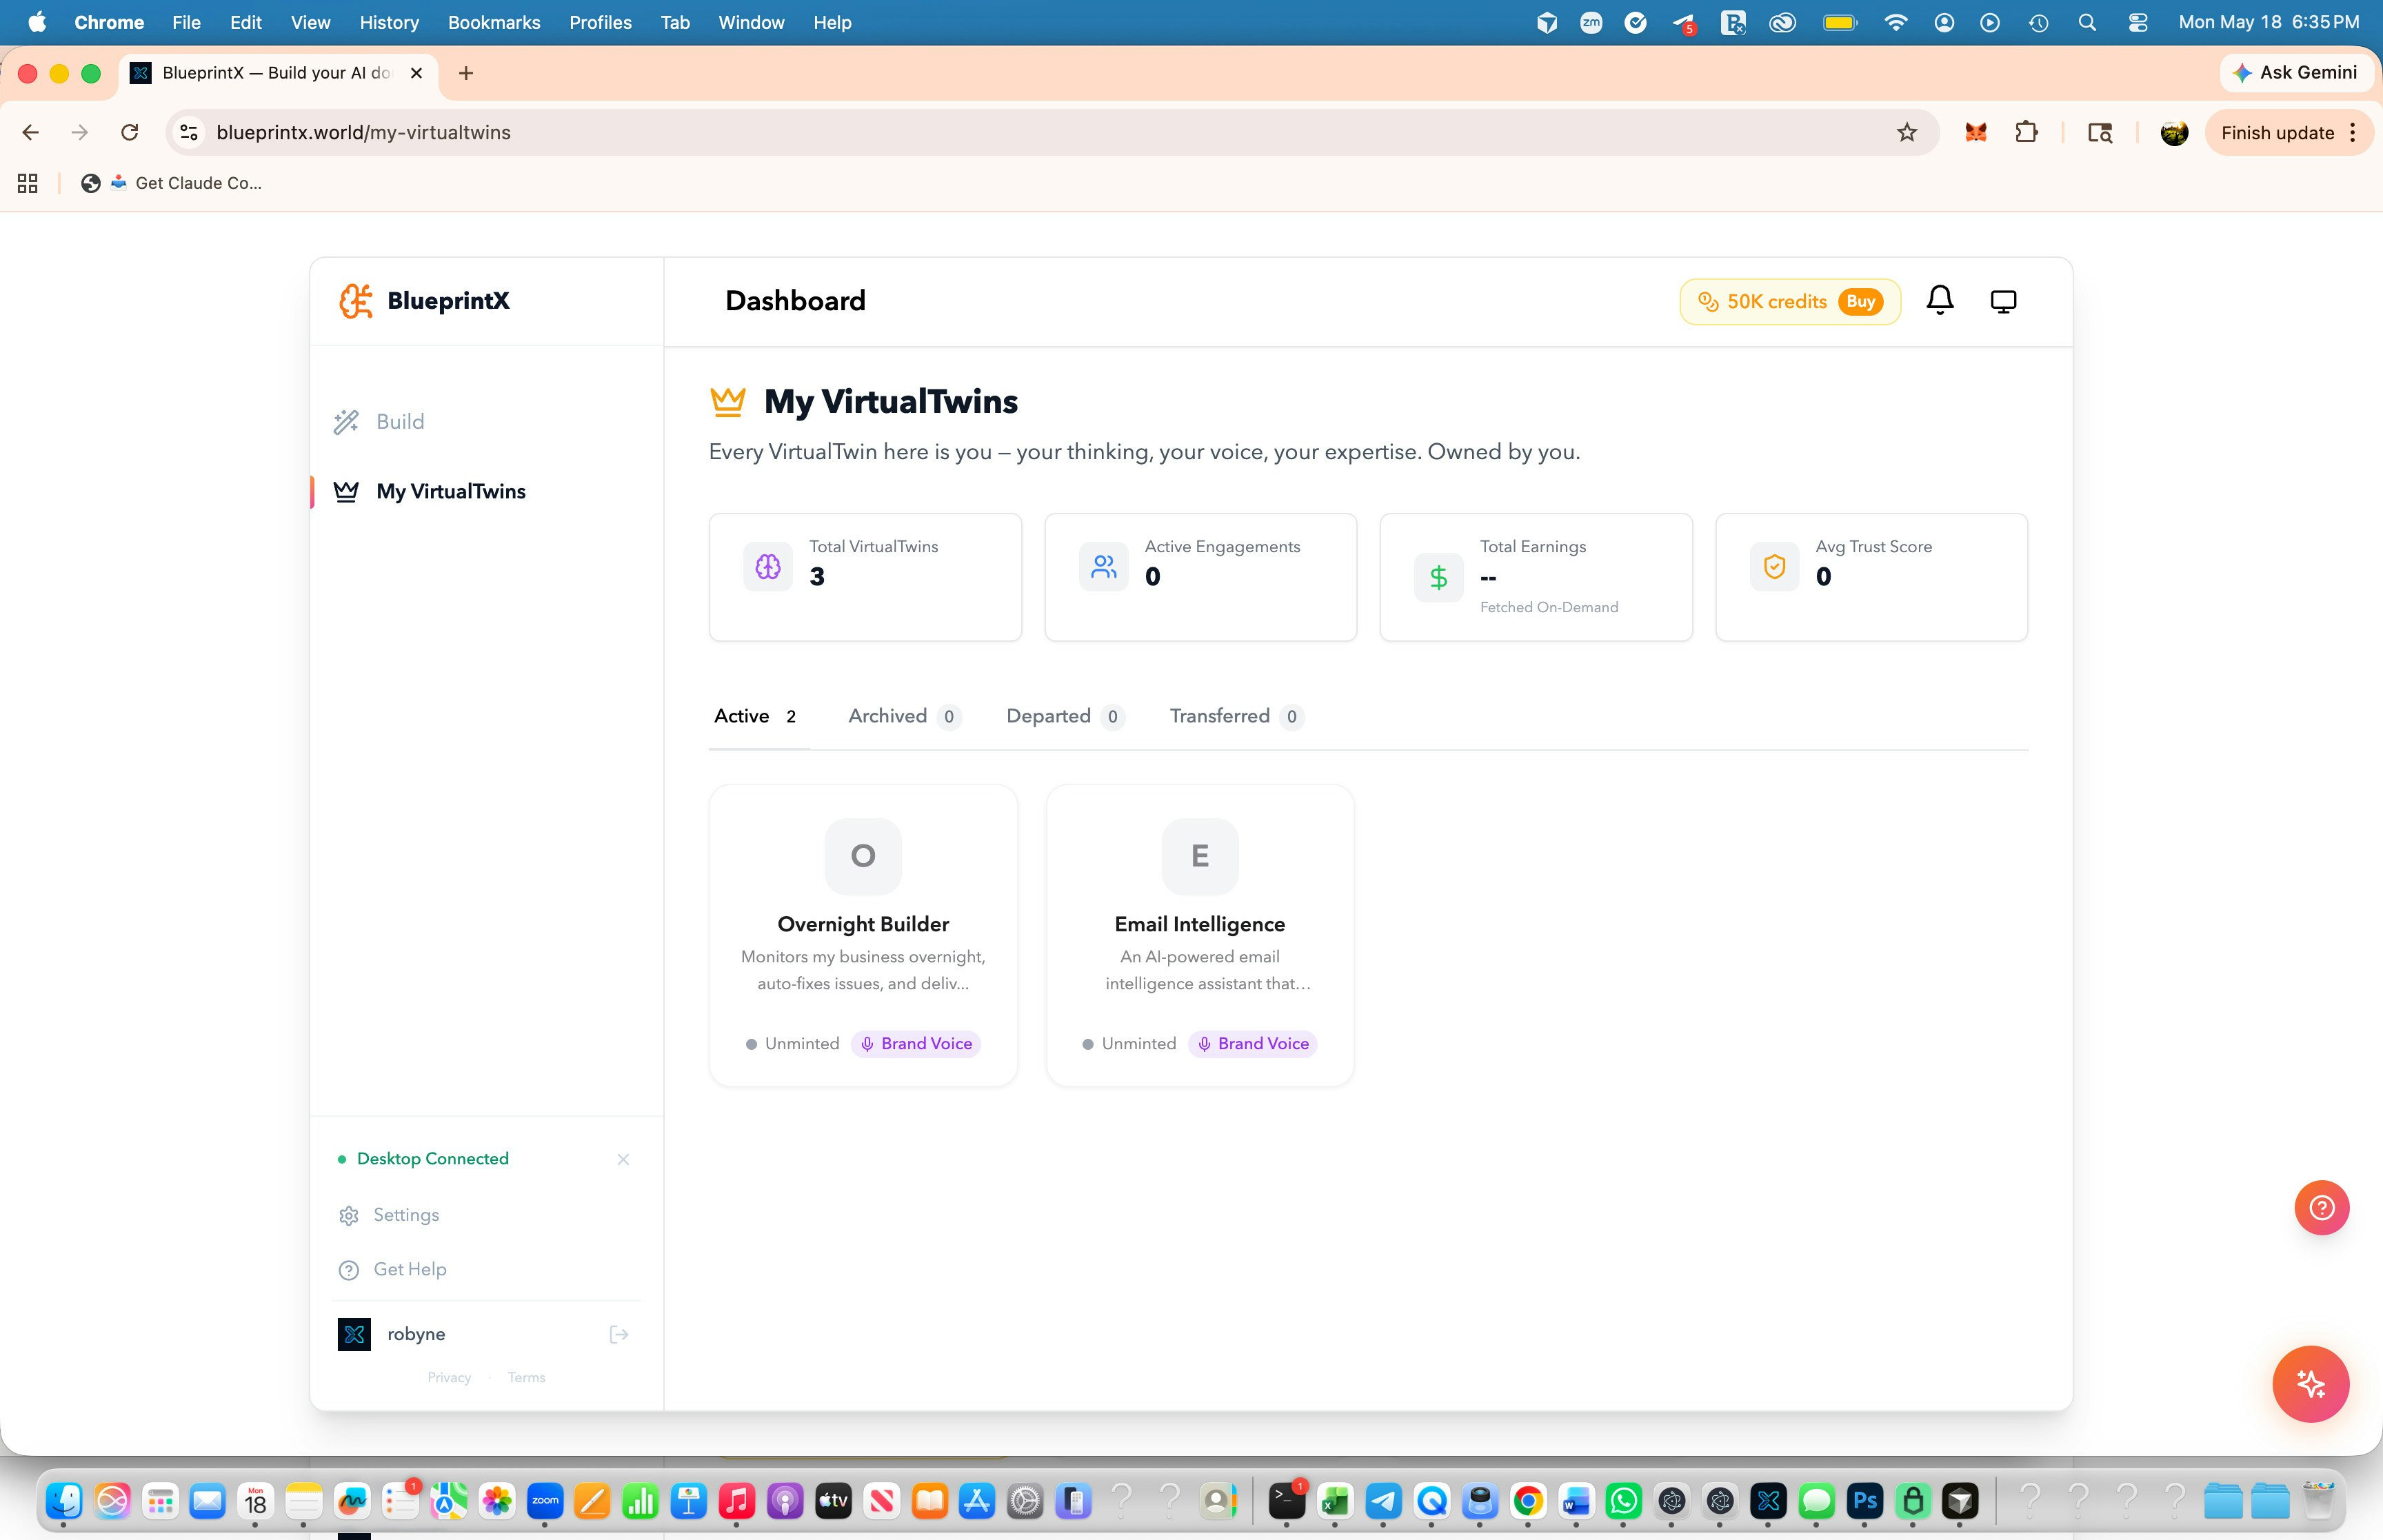The width and height of the screenshot is (2383, 1540).
Task: Open Telegram from the Dock
Action: pyautogui.click(x=1383, y=1501)
